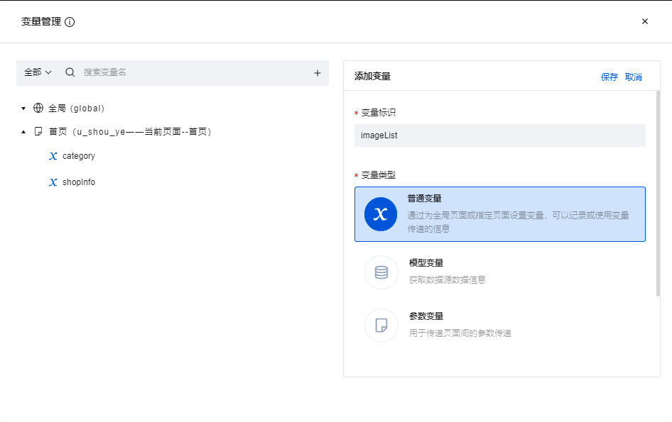Click the globe icon for 全局
672x422 pixels.
tap(38, 108)
